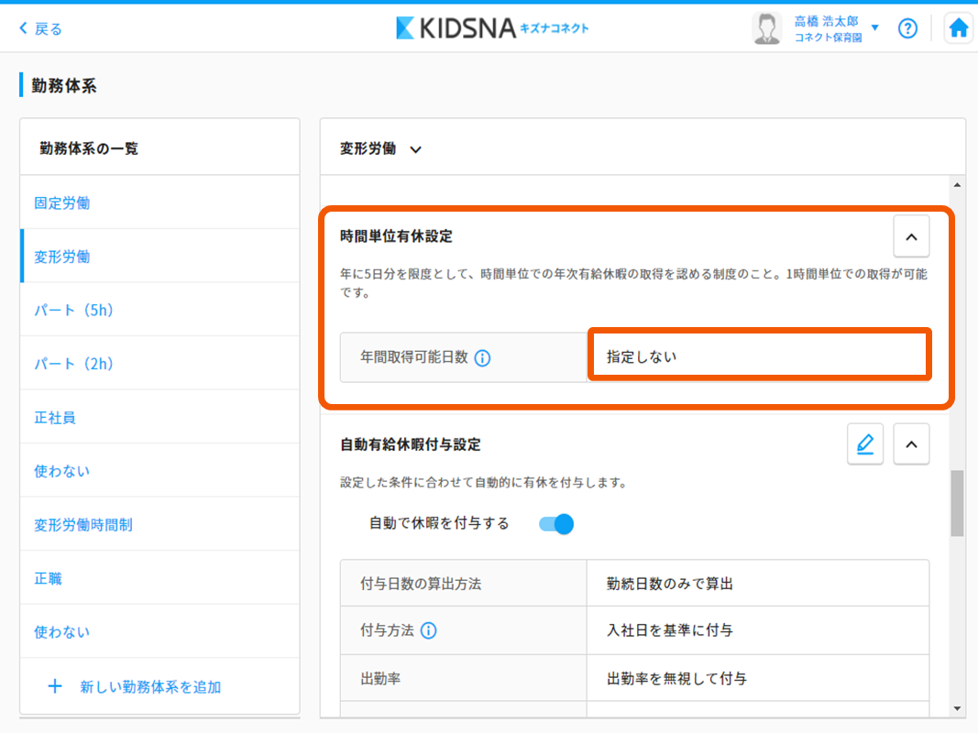Screen dimensions: 978x733
Task: Click the KIDSNA logo
Action: point(492,28)
